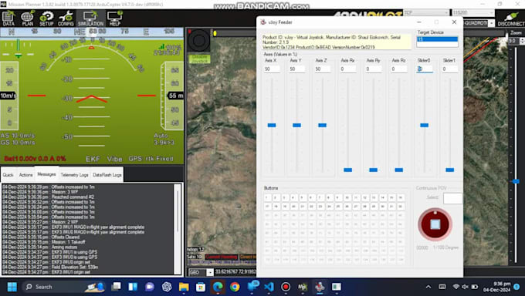The image size is (525, 296).
Task: Open Task View from the taskbar
Action: click(x=116, y=287)
